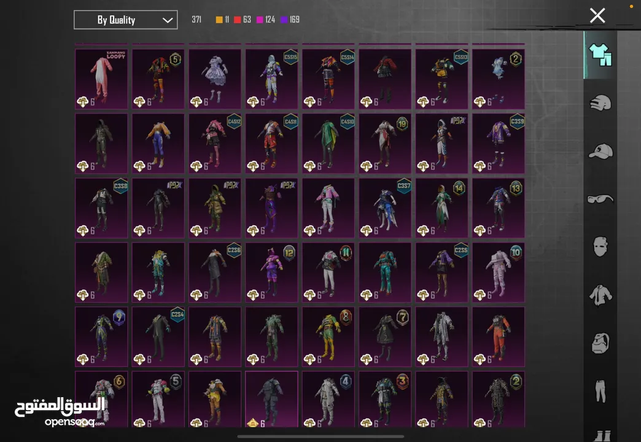The image size is (641, 442).
Task: Choose the outfit with badge 8
Action: pos(328,336)
